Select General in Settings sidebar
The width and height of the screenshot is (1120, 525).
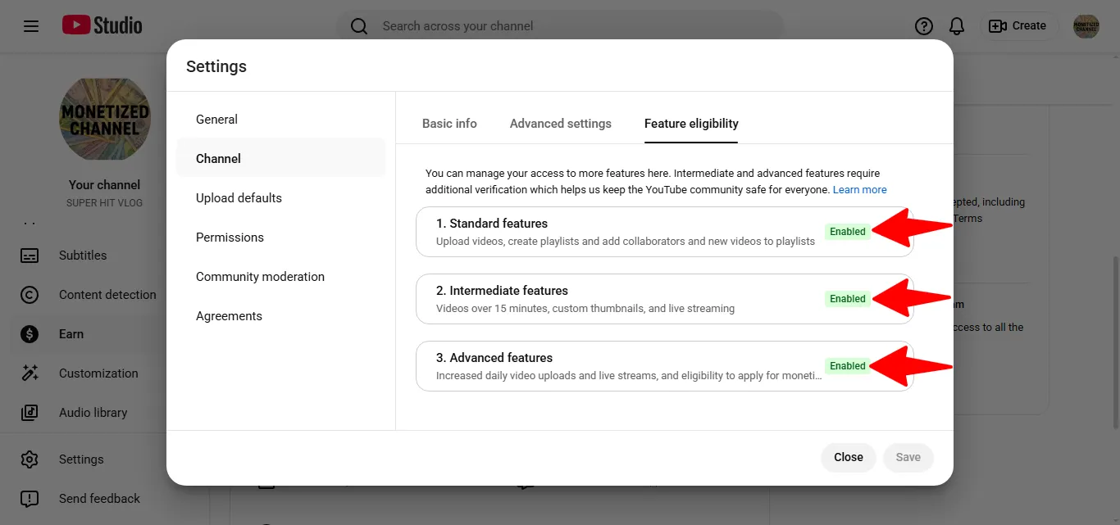click(280, 120)
